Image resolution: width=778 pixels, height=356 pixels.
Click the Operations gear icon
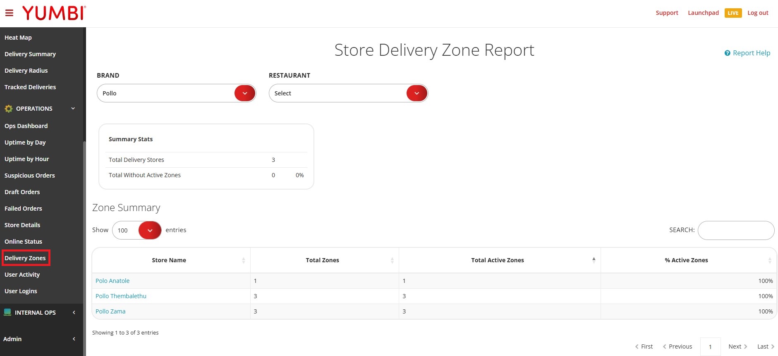(x=9, y=109)
